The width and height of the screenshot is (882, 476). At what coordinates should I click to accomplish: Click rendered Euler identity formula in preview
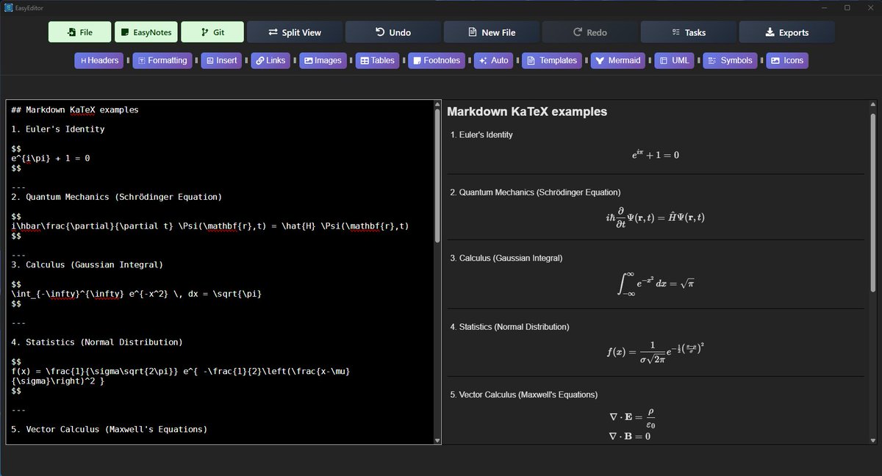[x=656, y=155]
